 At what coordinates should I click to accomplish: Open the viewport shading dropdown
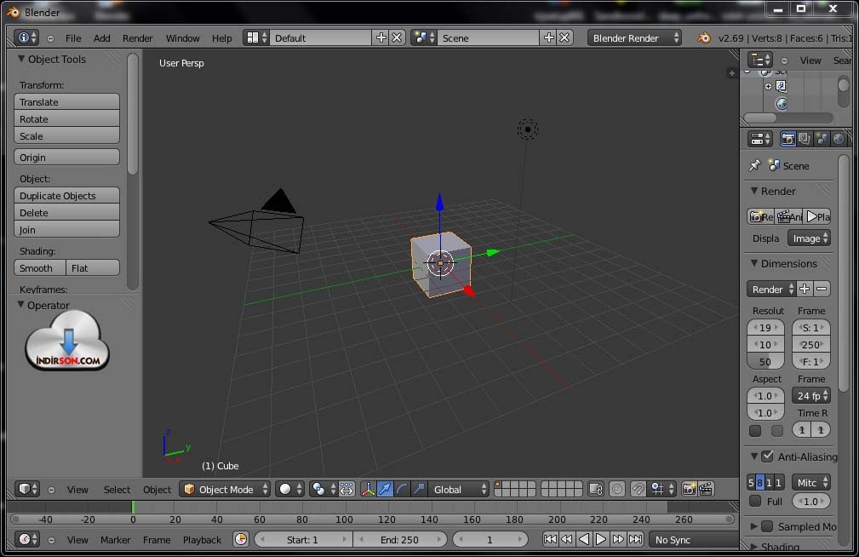(x=289, y=489)
